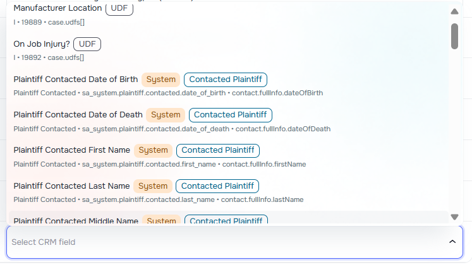This screenshot has height=272, width=472.
Task: Pick Plaintiff Contacted Last Name field
Action: tap(71, 186)
